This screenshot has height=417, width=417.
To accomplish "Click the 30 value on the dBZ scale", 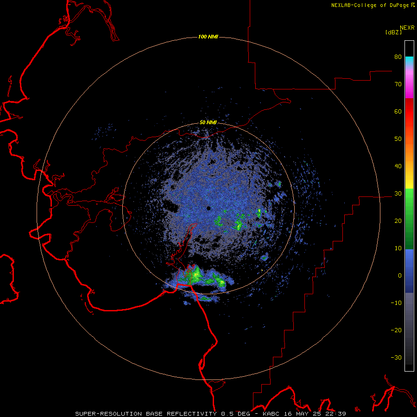I will click(398, 194).
